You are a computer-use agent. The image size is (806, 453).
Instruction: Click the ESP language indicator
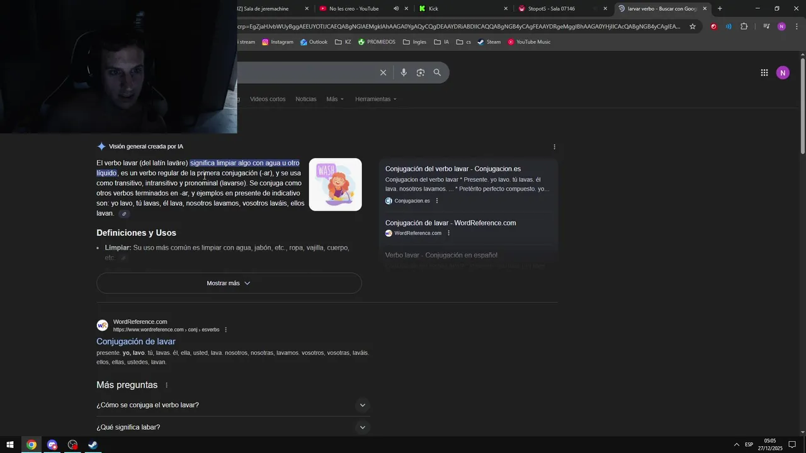click(x=749, y=445)
